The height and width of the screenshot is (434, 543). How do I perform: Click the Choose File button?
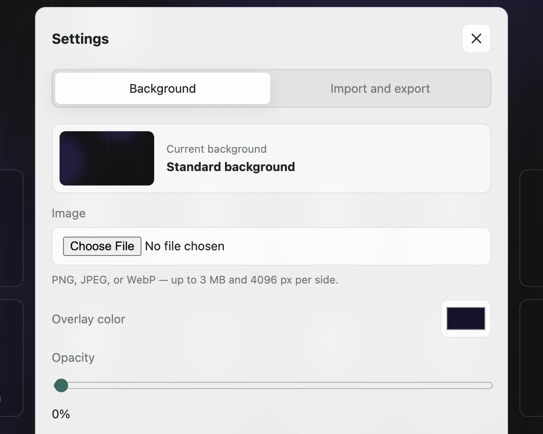click(x=102, y=246)
